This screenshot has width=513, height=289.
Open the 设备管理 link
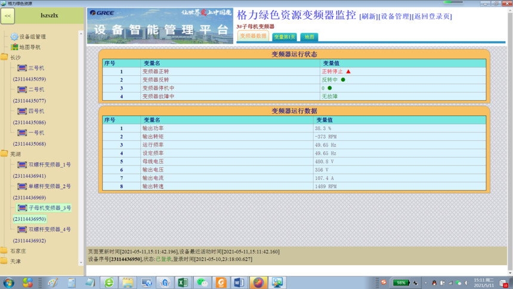coord(395,16)
